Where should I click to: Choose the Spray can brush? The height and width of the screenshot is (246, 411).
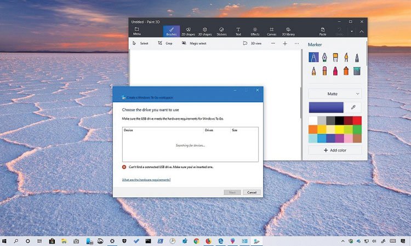[346, 71]
